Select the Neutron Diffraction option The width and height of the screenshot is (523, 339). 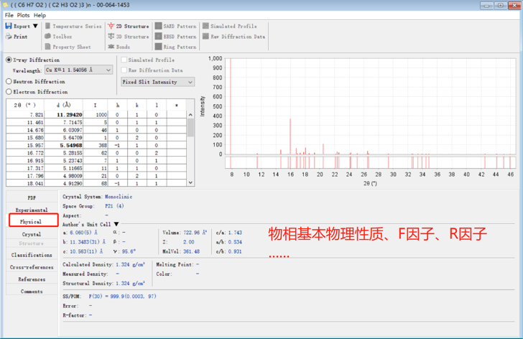pyautogui.click(x=9, y=82)
